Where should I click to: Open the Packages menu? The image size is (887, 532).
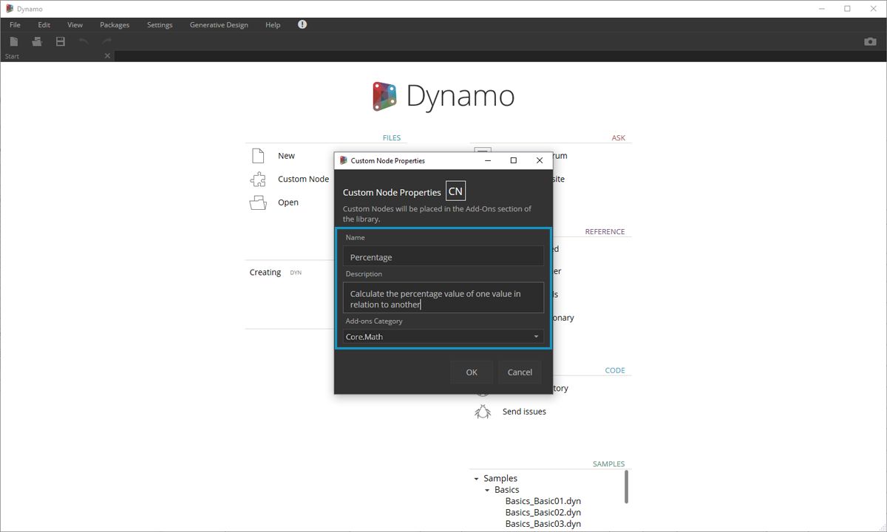(115, 24)
